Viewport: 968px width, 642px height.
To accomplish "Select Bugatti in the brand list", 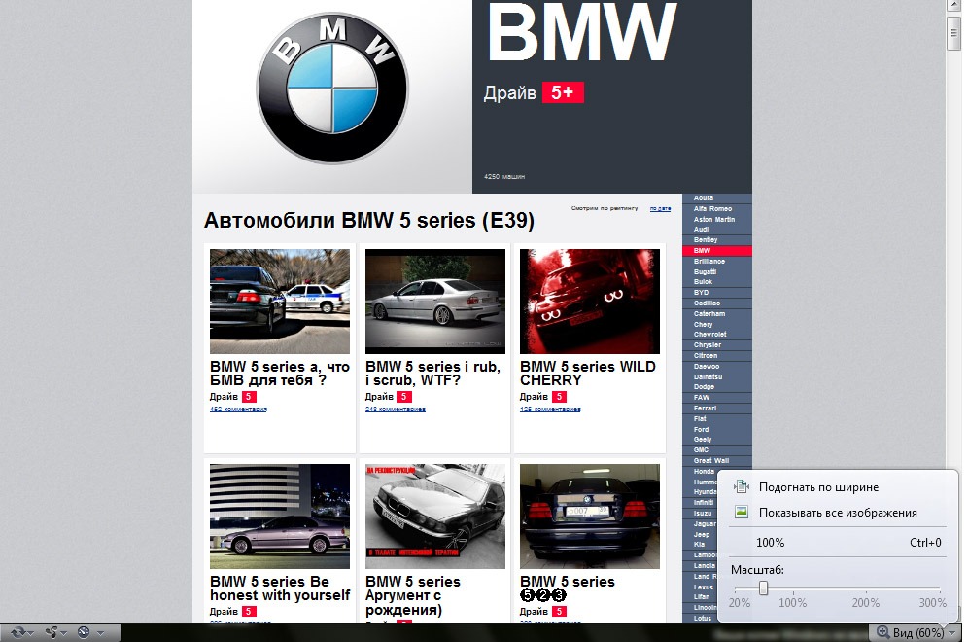I will tap(705, 271).
